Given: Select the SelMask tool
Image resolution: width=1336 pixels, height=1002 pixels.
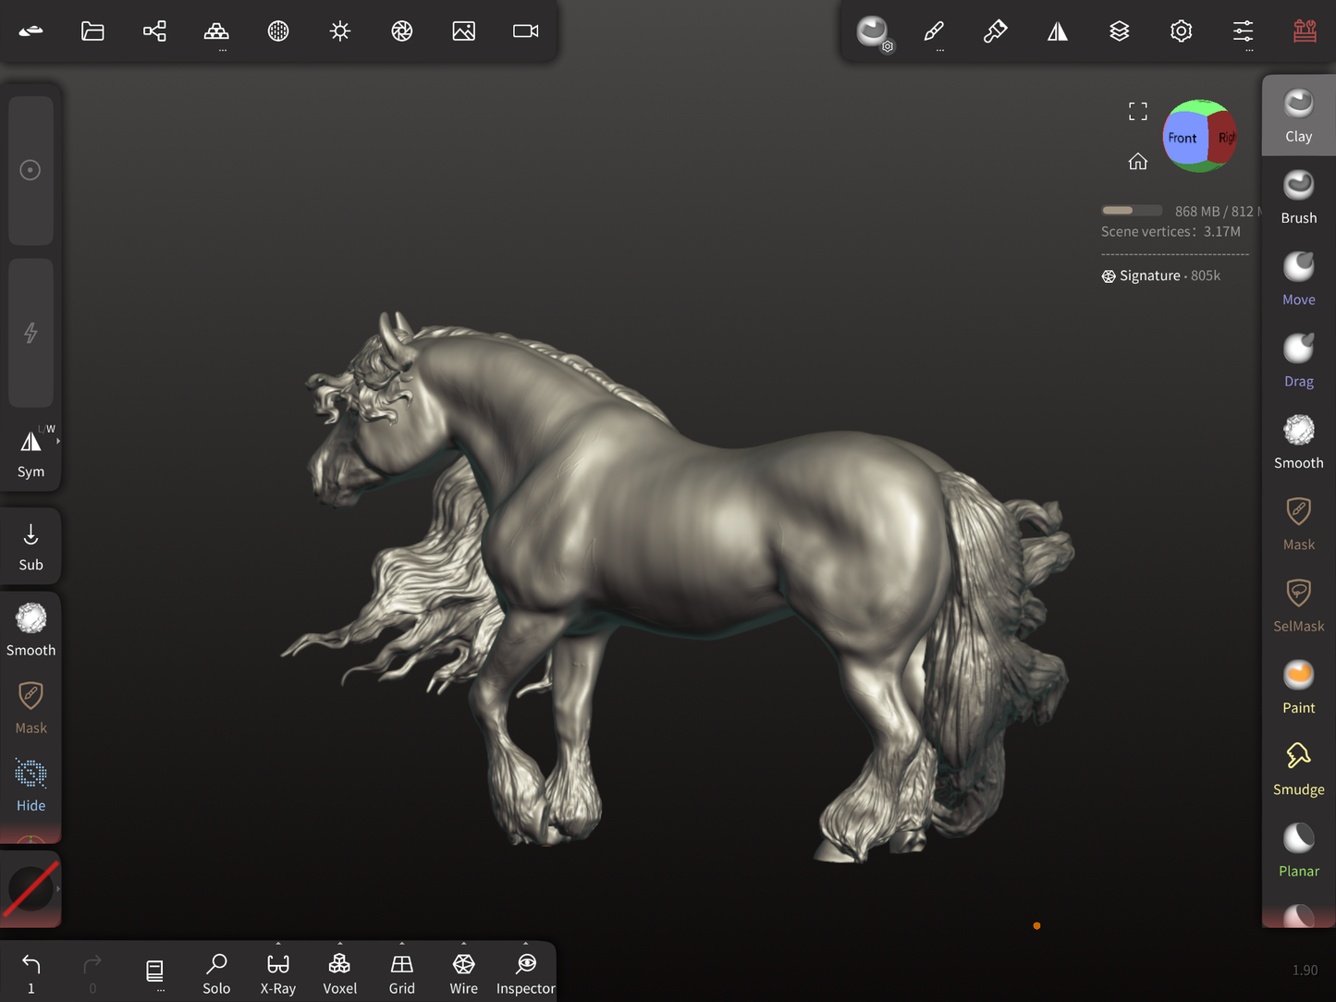Looking at the screenshot, I should 1298,605.
